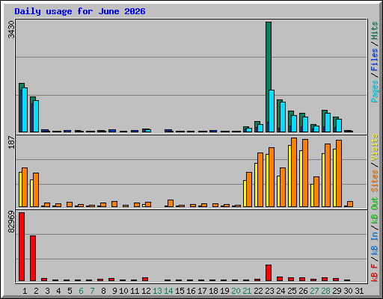This screenshot has height=299, width=383.
Task: Select day 2 on the x-axis
Action: 36,291
